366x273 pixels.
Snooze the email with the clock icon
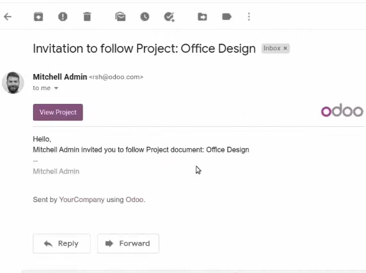144,17
